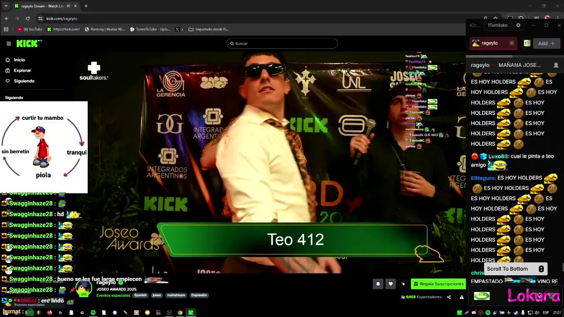Open Spotify from the taskbar
Viewport: 564px width, 317px height.
(93, 313)
